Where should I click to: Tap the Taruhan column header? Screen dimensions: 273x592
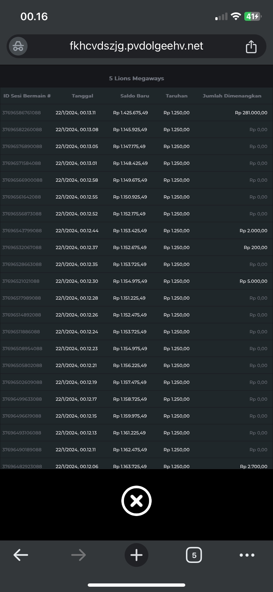[x=176, y=96]
